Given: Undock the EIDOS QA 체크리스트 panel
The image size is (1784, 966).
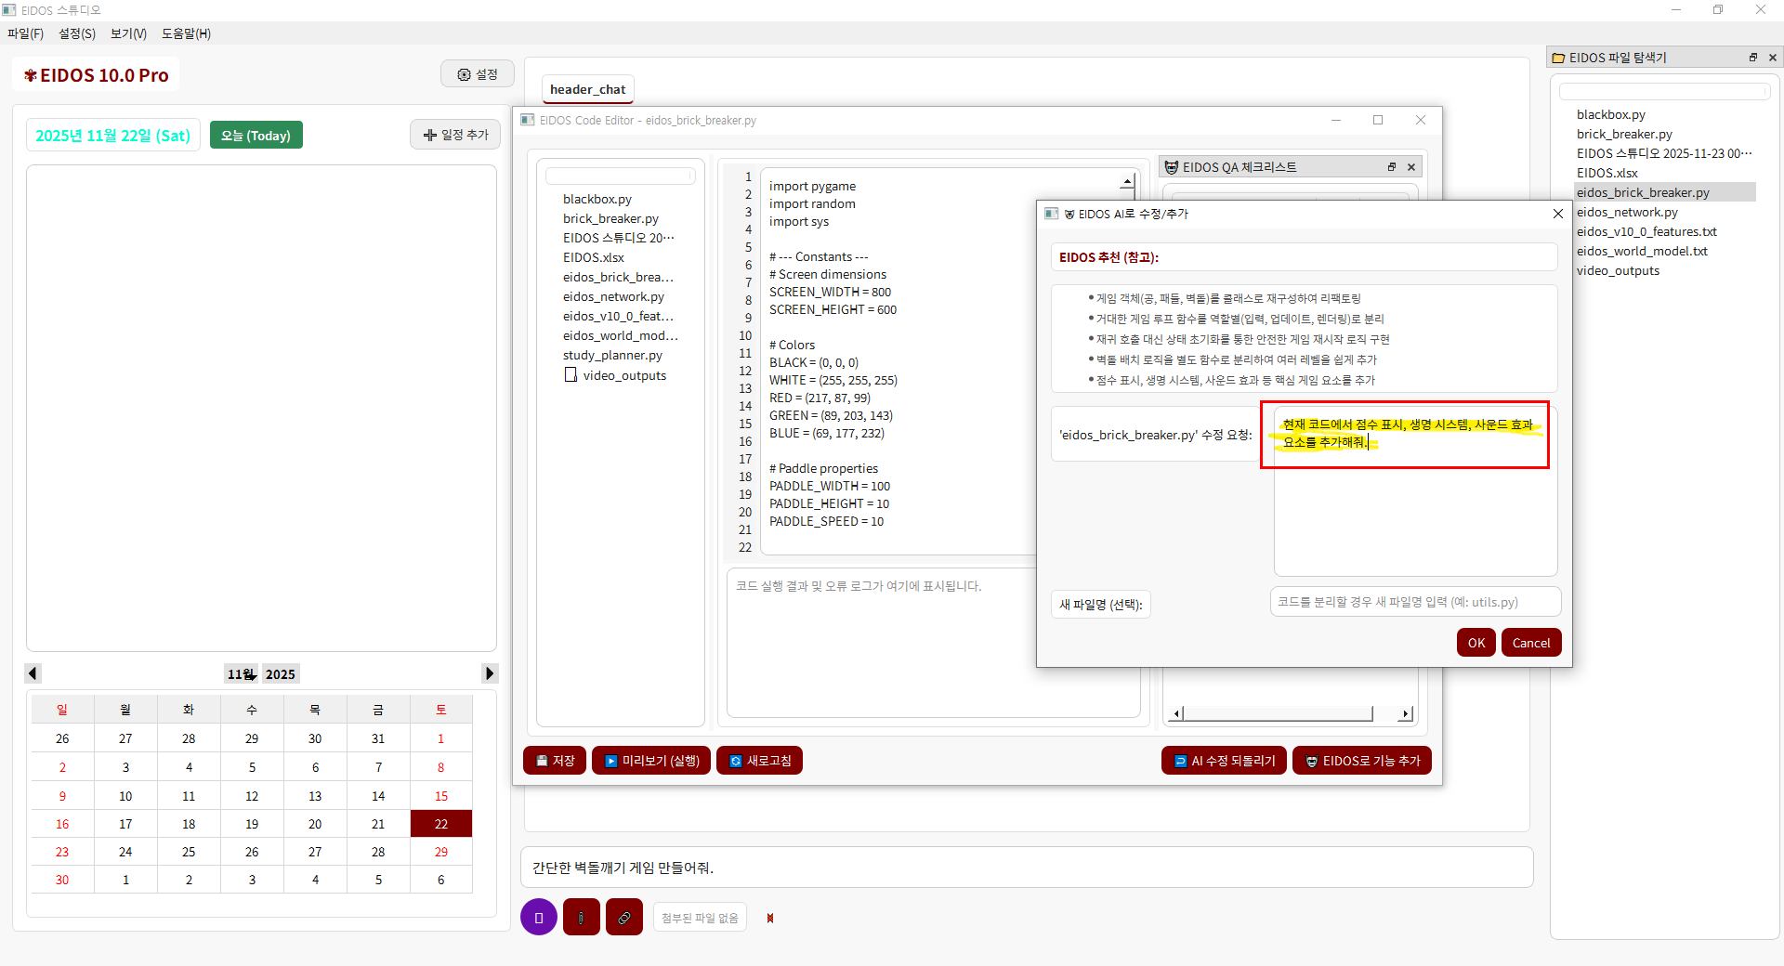Looking at the screenshot, I should click(x=1391, y=167).
